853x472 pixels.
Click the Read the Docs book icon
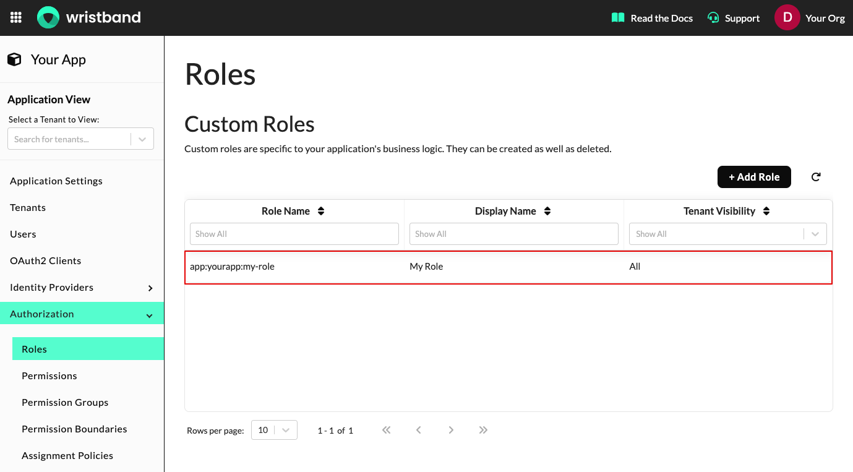tap(617, 18)
